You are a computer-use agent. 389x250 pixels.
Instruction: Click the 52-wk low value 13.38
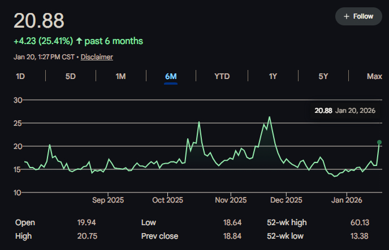tap(359, 236)
